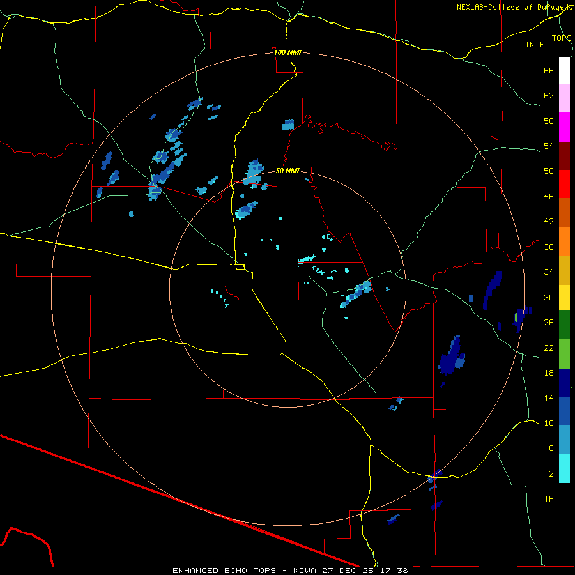This screenshot has width=575, height=575.
Task: Click the NEXLAB-College of DuPage credit text
Action: click(514, 7)
